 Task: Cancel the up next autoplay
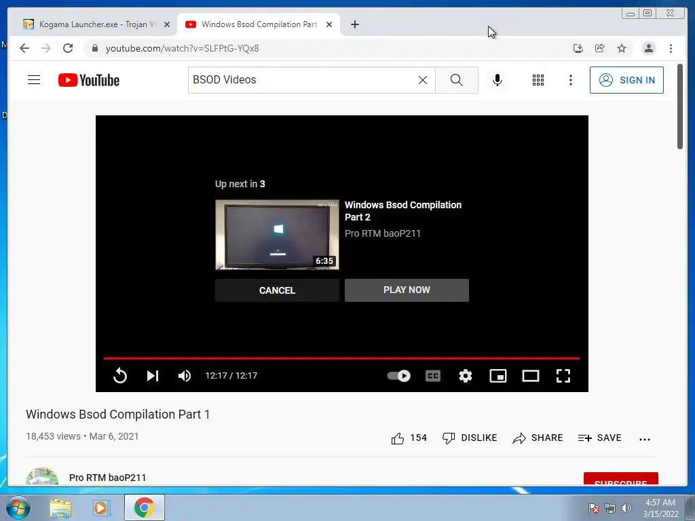tap(277, 290)
